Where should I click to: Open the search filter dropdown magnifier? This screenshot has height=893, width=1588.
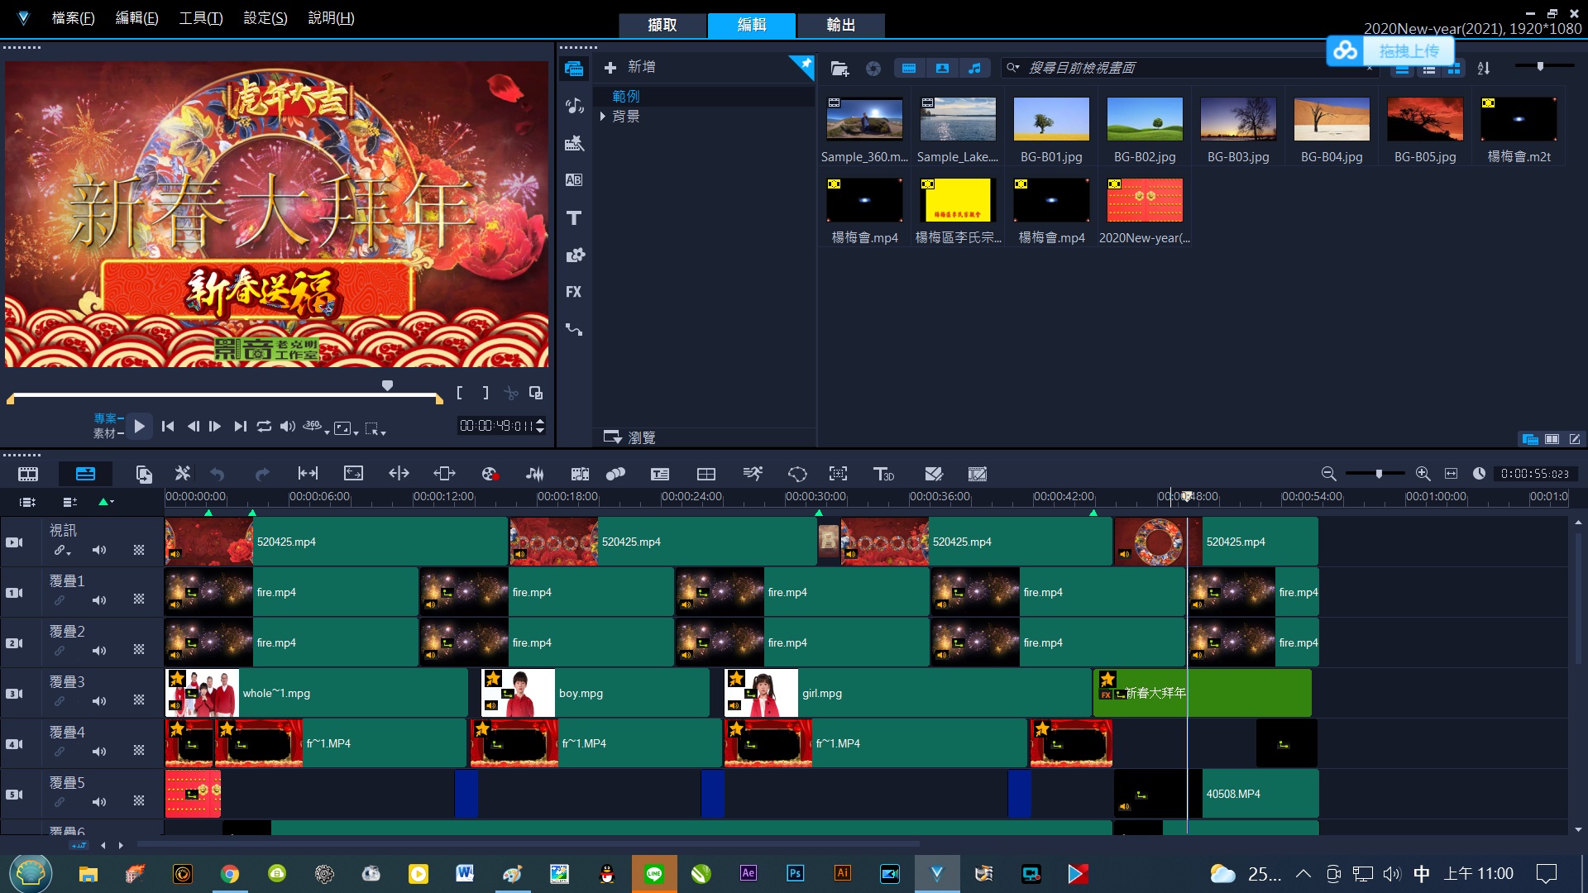pyautogui.click(x=1012, y=68)
